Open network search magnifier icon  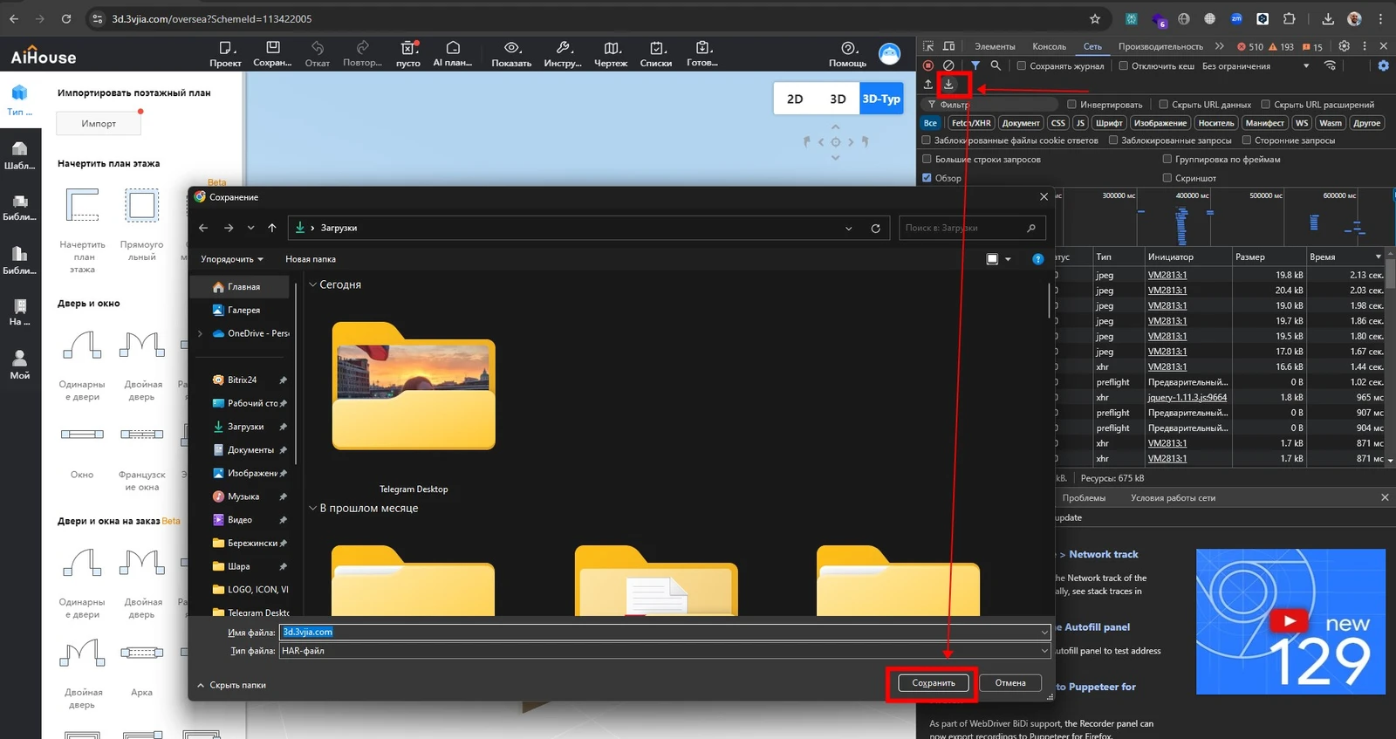[996, 65]
